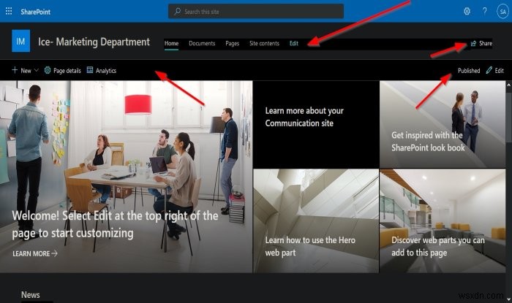The image size is (512, 303).
Task: Click the SharePoint home label
Action: [36, 12]
